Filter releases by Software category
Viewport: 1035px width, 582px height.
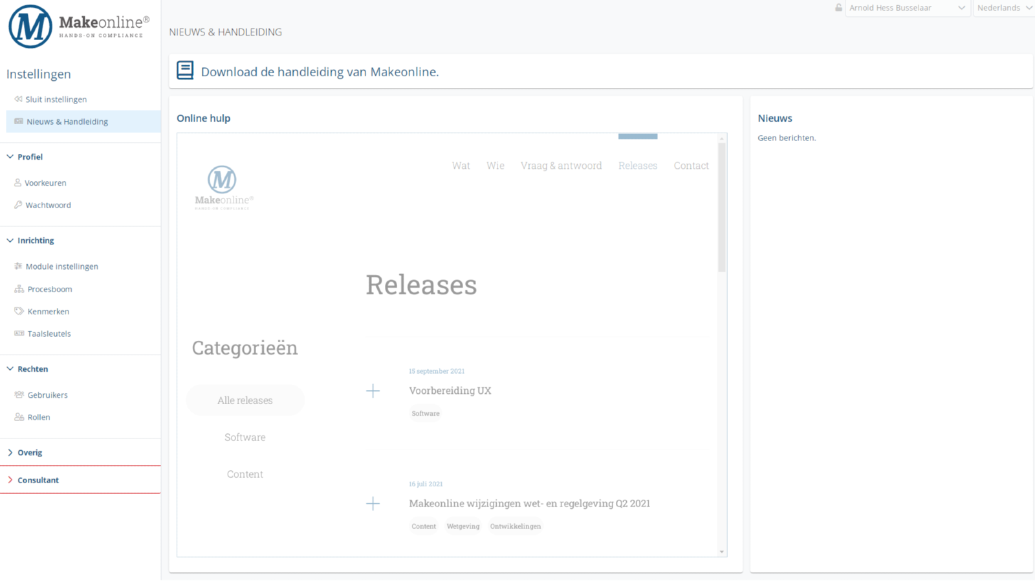click(245, 437)
